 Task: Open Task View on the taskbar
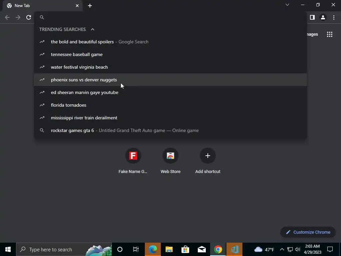[x=136, y=249]
